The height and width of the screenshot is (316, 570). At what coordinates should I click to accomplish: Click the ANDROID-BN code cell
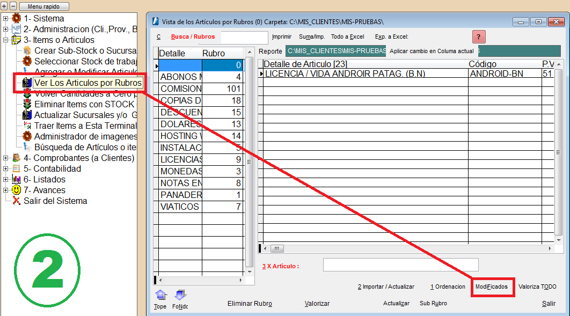click(505, 74)
